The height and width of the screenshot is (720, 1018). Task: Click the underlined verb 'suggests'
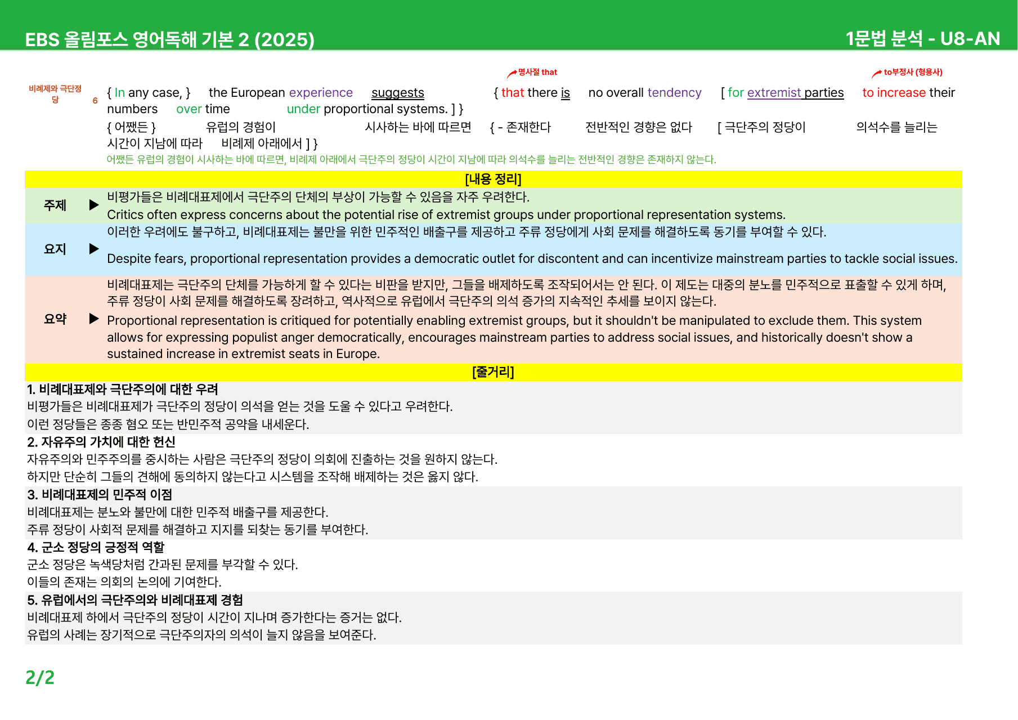tap(398, 92)
